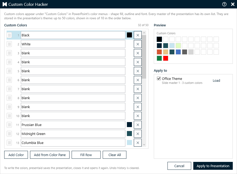
Task: Click the name field containing Black
Action: (73, 35)
